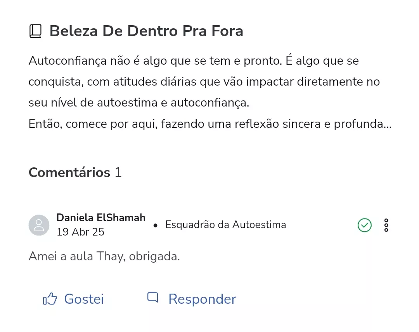Click Daniela ElShamah's avatar picture
This screenshot has height=332, width=419.
39,225
